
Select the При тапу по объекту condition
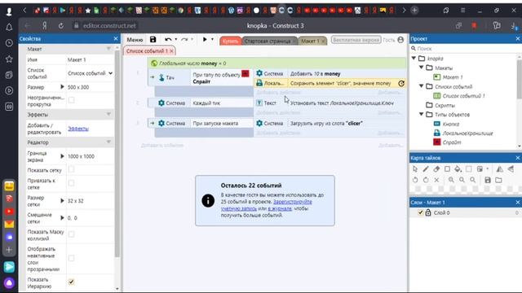tap(221, 78)
